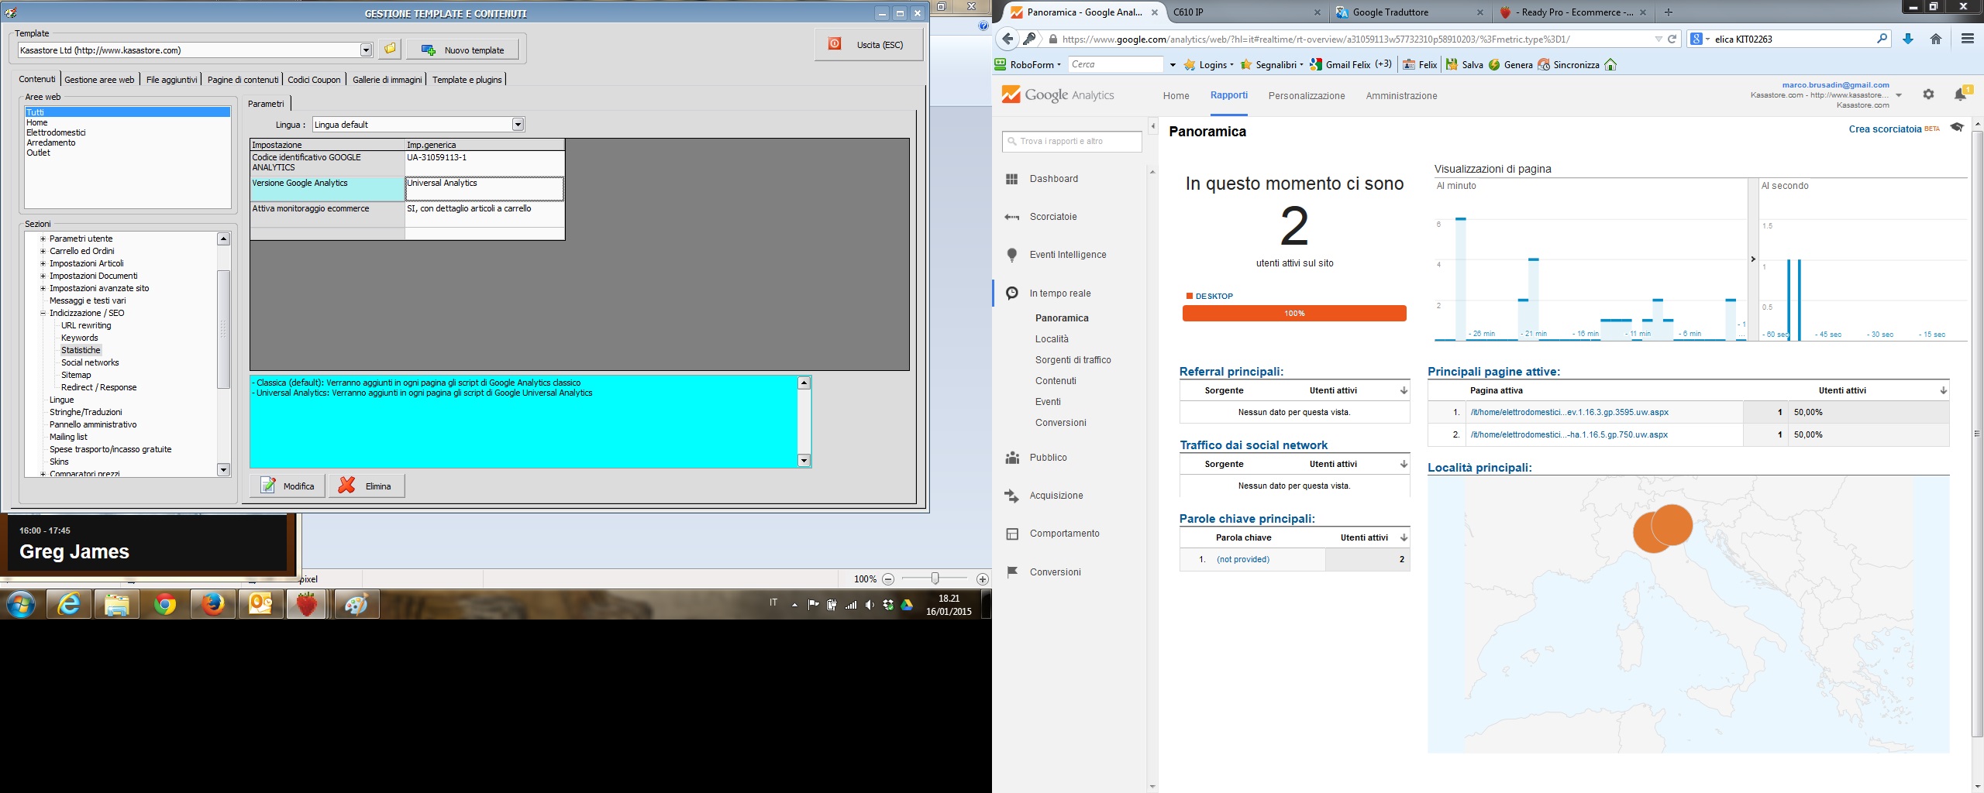Viewport: 1984px width, 793px height.
Task: Click the zoom in plus button
Action: click(983, 579)
